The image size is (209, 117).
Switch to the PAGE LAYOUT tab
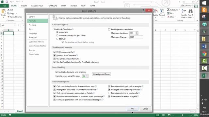tap(37, 6)
